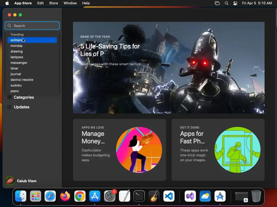Open the Xcode-style A icon in Dock
This screenshot has width=277, height=207.
point(220,196)
